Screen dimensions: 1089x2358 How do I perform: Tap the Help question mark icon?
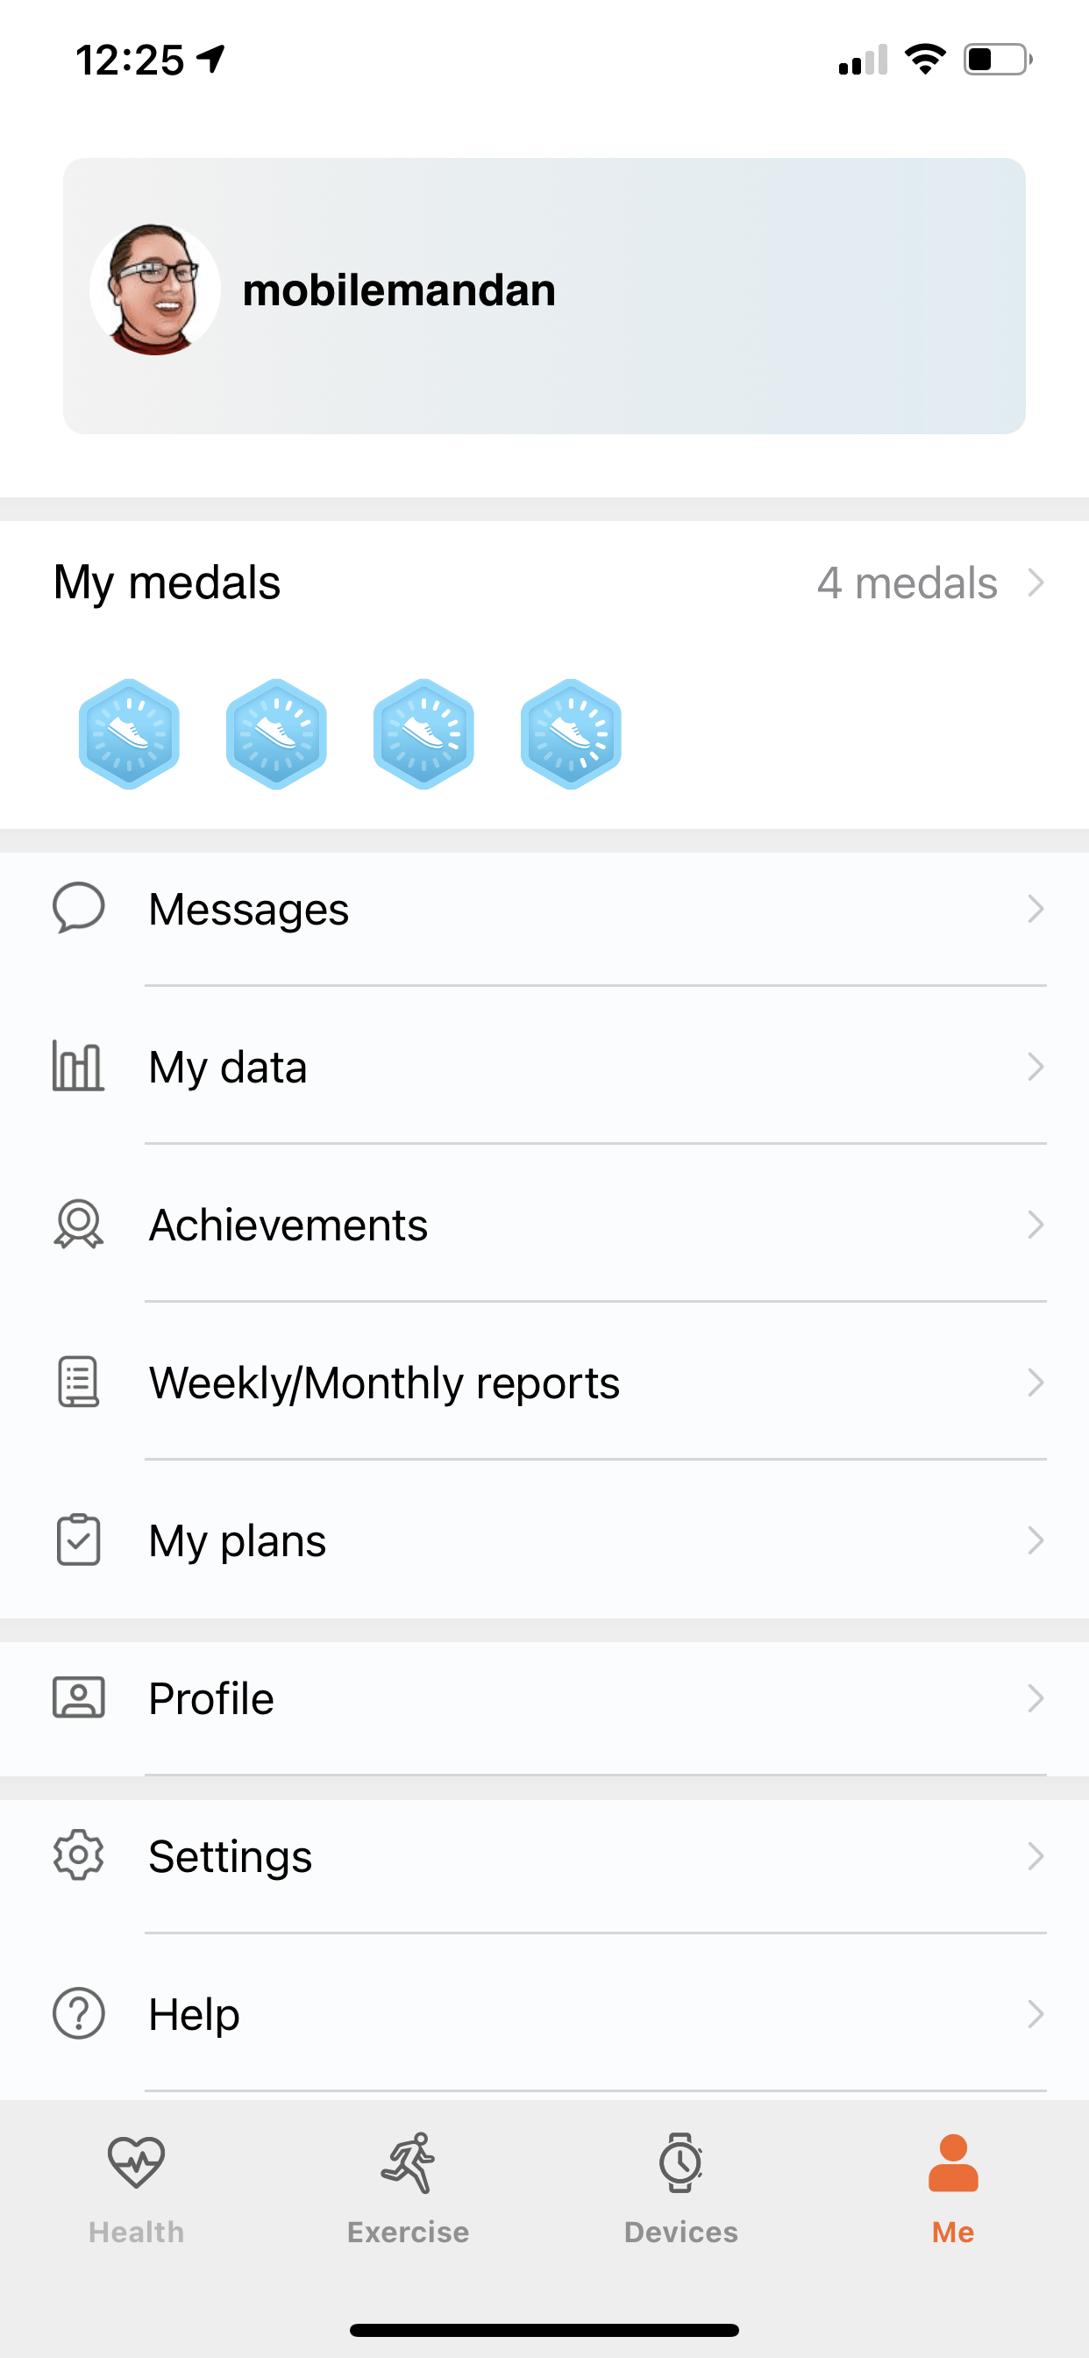(79, 2014)
